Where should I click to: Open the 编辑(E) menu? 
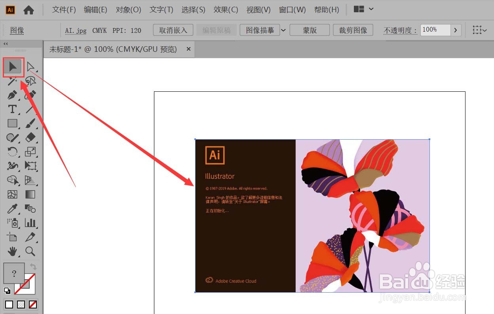(x=96, y=10)
